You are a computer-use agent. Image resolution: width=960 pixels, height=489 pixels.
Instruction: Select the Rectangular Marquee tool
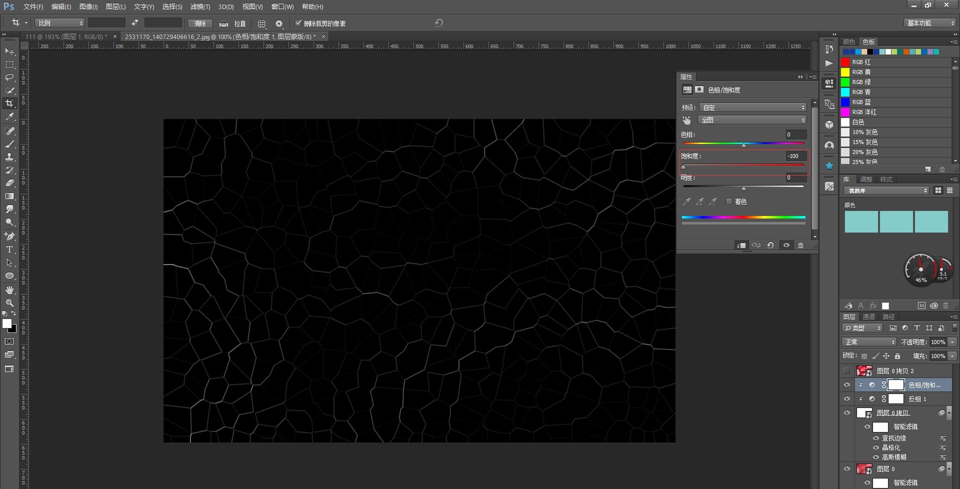[x=9, y=64]
